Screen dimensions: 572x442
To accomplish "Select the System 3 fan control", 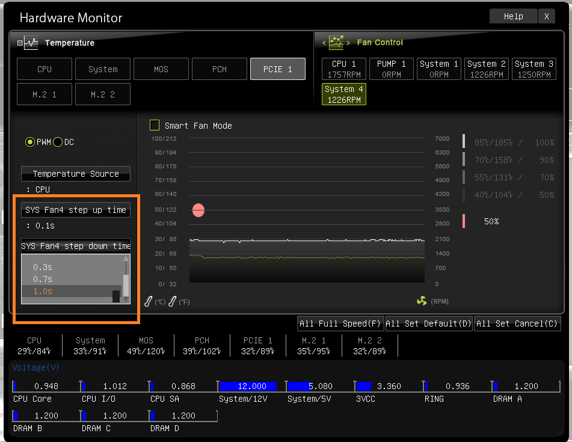I will 534,69.
